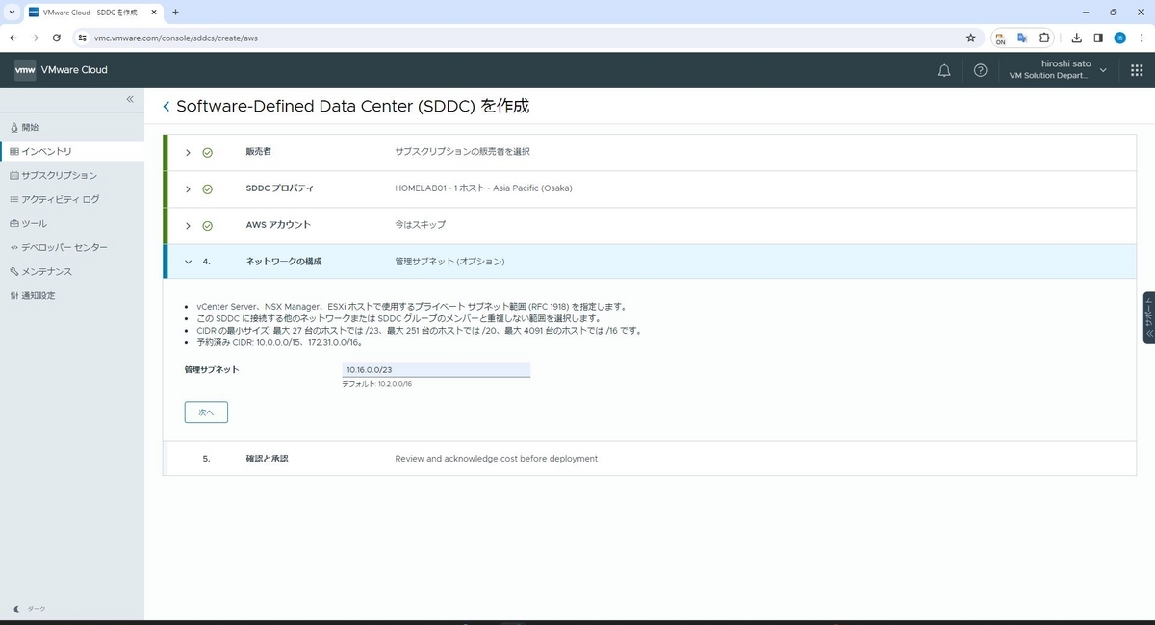Toggle dark mode (ダーク) at the sidebar bottom
1155x625 pixels.
pos(31,609)
